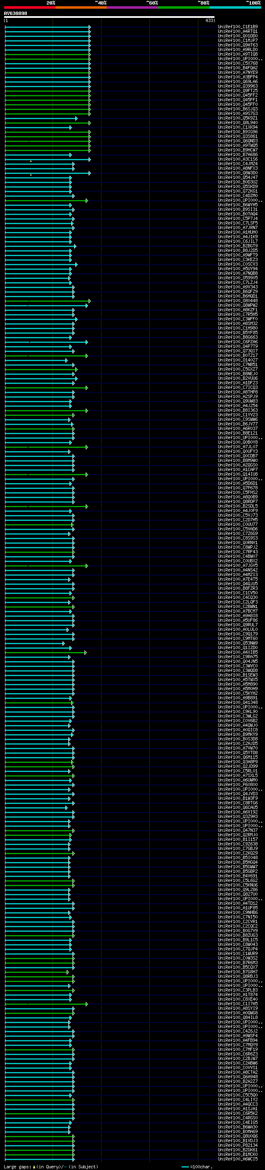Select hit label UniRef100_C6PZA6

pos(238,342)
